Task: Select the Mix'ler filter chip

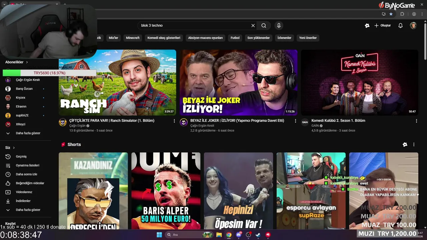Action: pyautogui.click(x=113, y=38)
